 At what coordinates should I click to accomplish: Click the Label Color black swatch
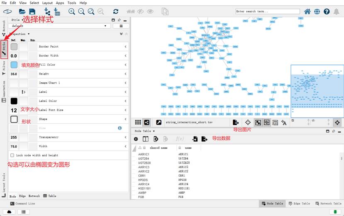click(x=14, y=101)
